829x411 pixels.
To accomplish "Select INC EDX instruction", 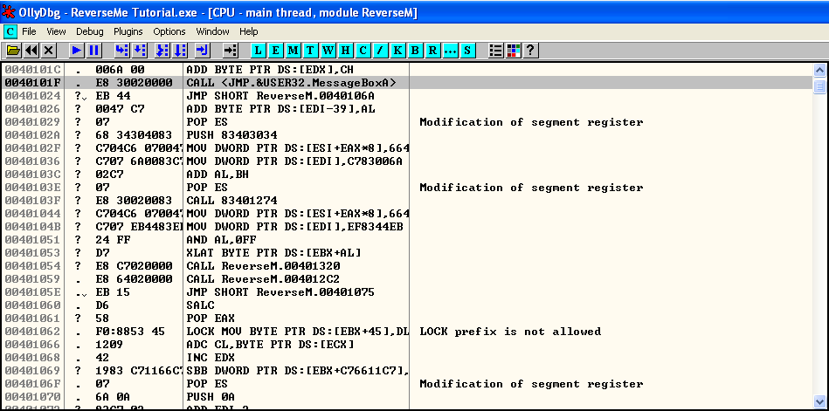I will click(x=211, y=358).
